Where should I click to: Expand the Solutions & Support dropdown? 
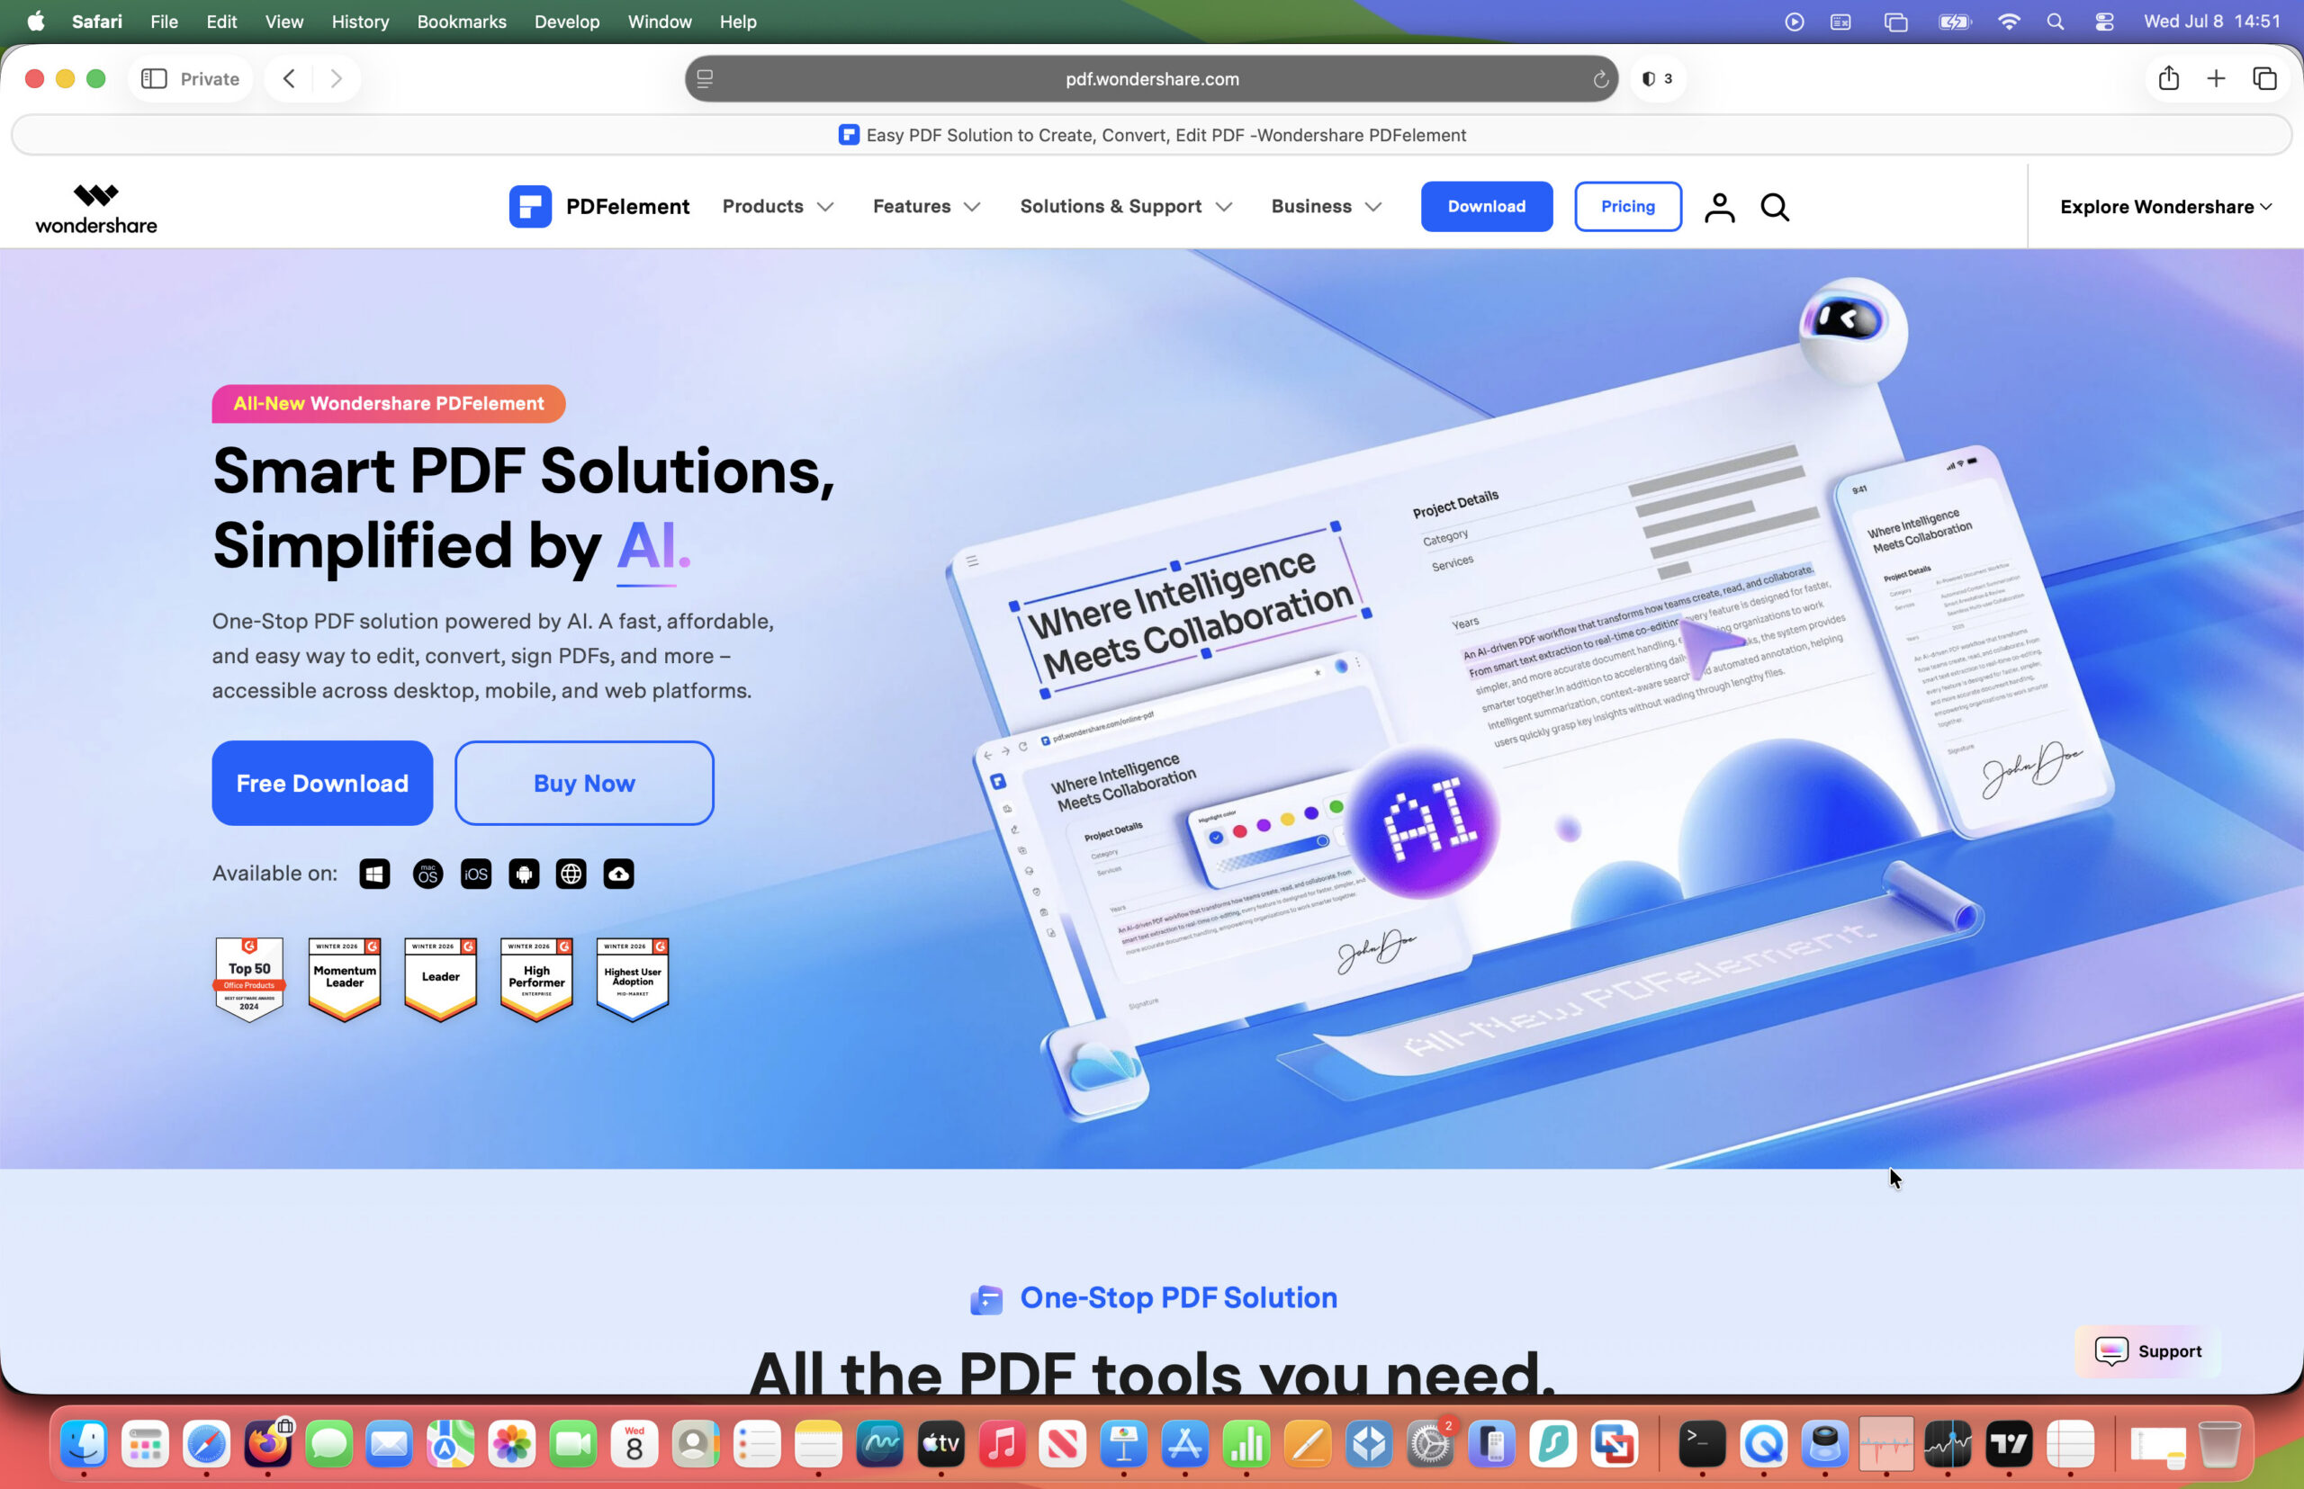tap(1126, 206)
